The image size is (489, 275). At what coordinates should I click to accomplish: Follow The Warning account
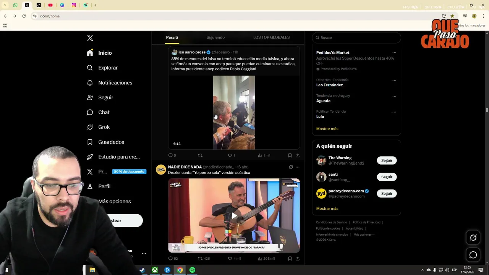point(387,160)
